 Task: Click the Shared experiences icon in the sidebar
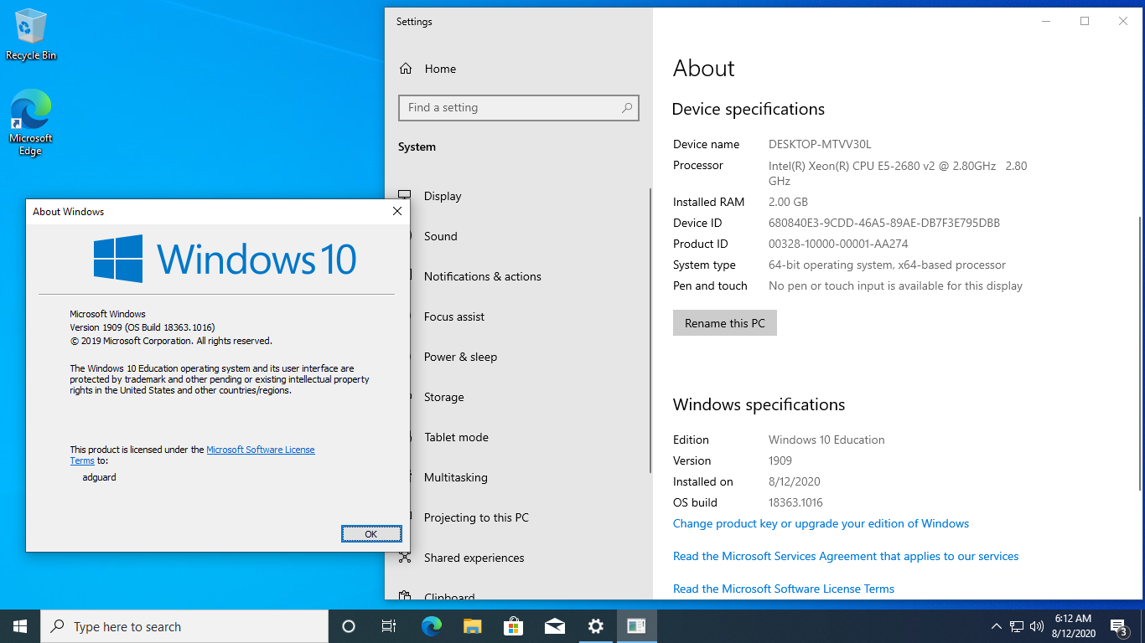tap(406, 558)
